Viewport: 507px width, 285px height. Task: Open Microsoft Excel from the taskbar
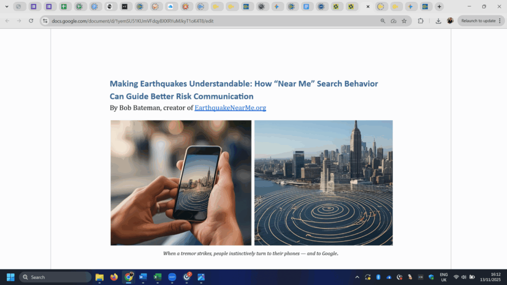[x=157, y=277]
